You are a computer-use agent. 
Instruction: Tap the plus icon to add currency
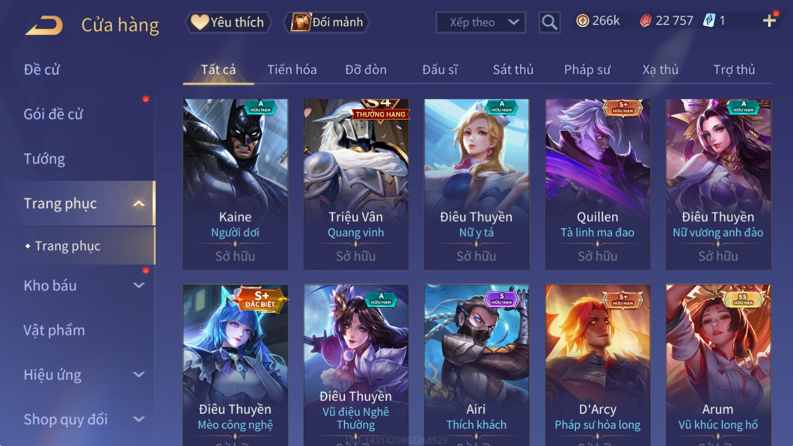pyautogui.click(x=769, y=21)
